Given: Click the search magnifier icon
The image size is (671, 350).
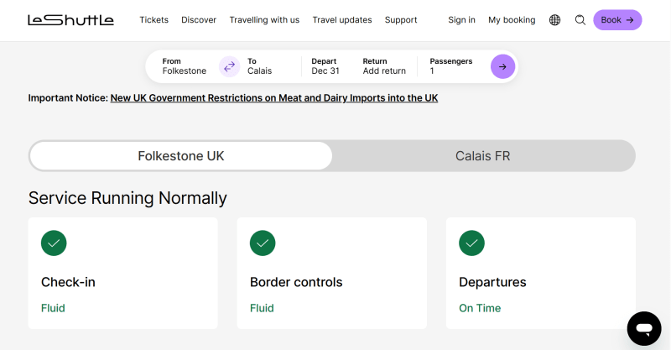Looking at the screenshot, I should click(580, 20).
